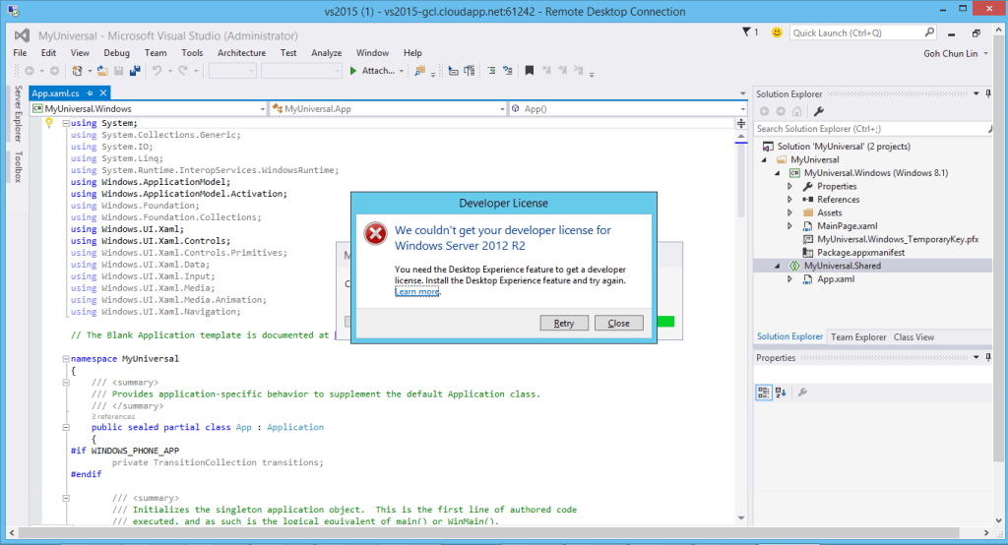Viewport: 1008px width, 545px height.
Task: Click the Solution Explorer Home icon
Action: click(797, 111)
